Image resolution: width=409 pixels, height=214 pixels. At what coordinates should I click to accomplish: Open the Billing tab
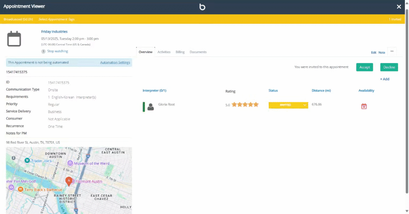tap(180, 52)
